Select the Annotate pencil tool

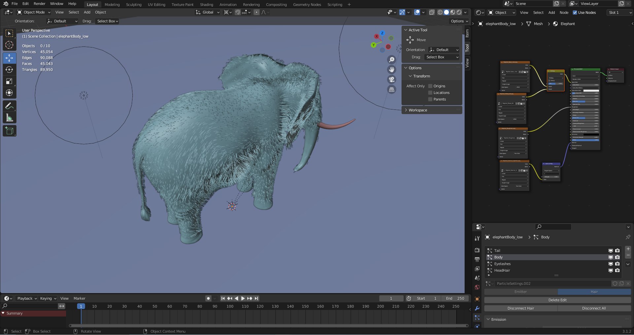coord(9,106)
